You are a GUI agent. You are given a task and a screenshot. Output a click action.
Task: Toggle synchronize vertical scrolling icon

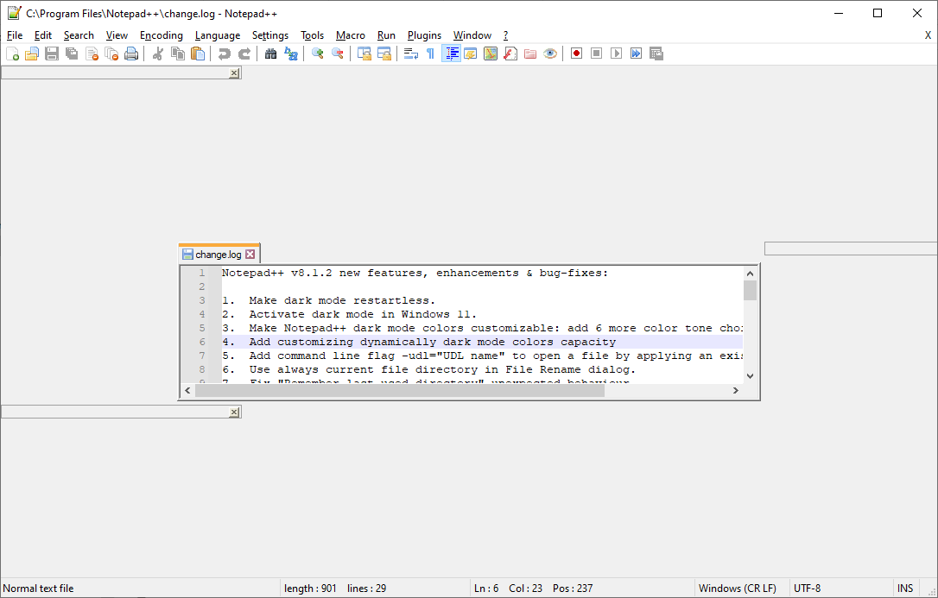coord(364,53)
